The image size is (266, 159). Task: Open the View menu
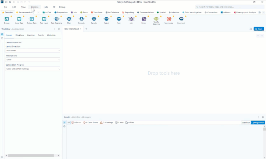click(23, 7)
